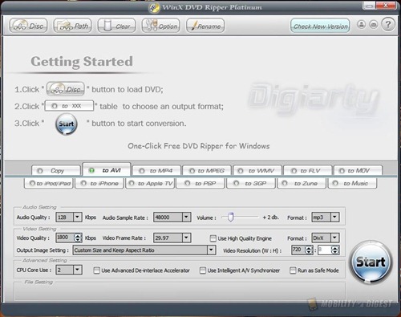Choose the to iPhone radio button
This screenshot has width=401, height=317.
[83, 183]
